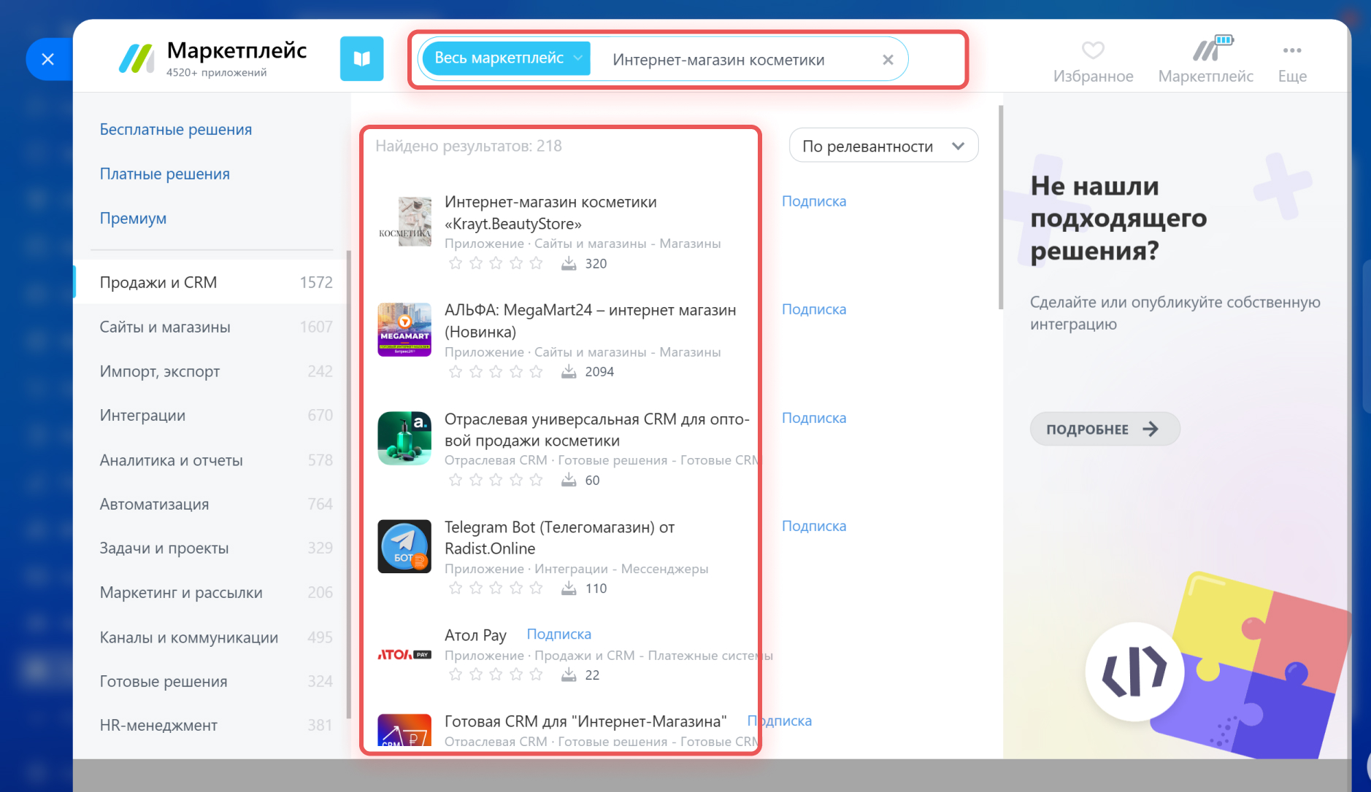Viewport: 1371px width, 792px height.
Task: Click the ПОДРОБНЕЕ button
Action: pos(1105,429)
